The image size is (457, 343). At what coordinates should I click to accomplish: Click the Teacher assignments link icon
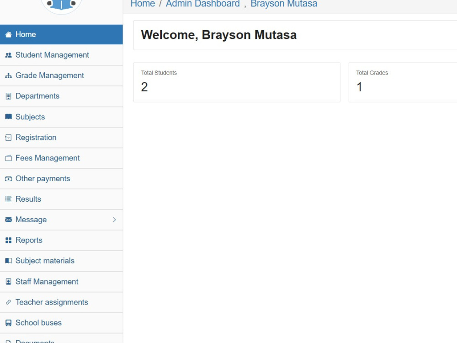pos(8,302)
